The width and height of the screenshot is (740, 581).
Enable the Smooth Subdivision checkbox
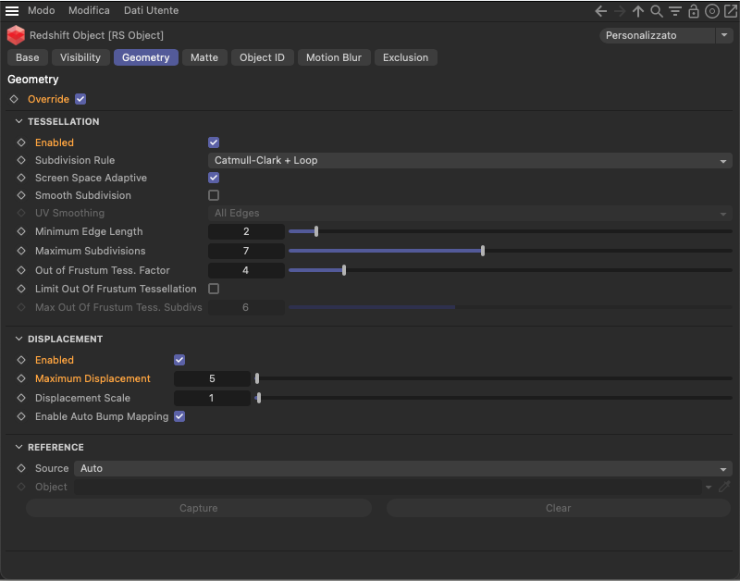(214, 195)
